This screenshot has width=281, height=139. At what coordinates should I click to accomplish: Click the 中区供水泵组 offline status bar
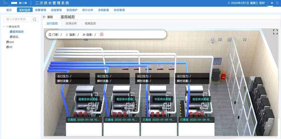[x=159, y=120]
